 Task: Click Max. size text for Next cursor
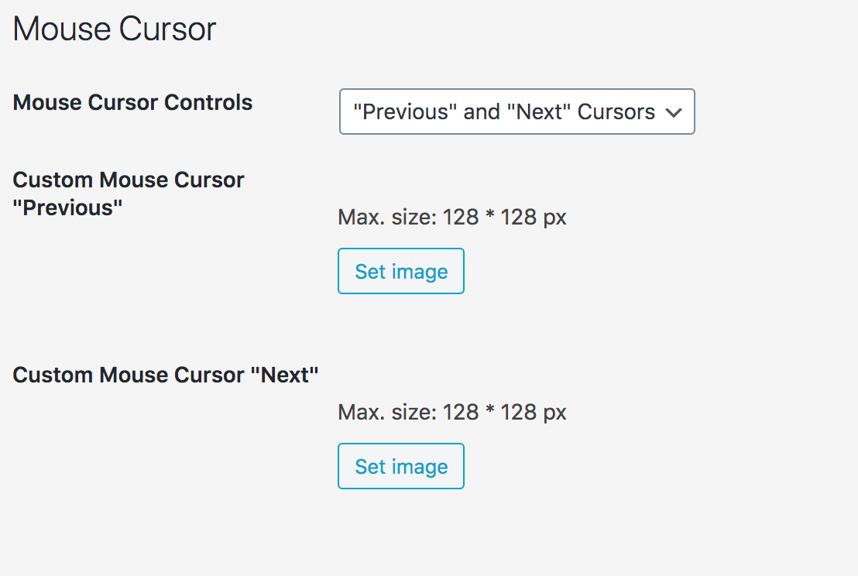pos(452,412)
